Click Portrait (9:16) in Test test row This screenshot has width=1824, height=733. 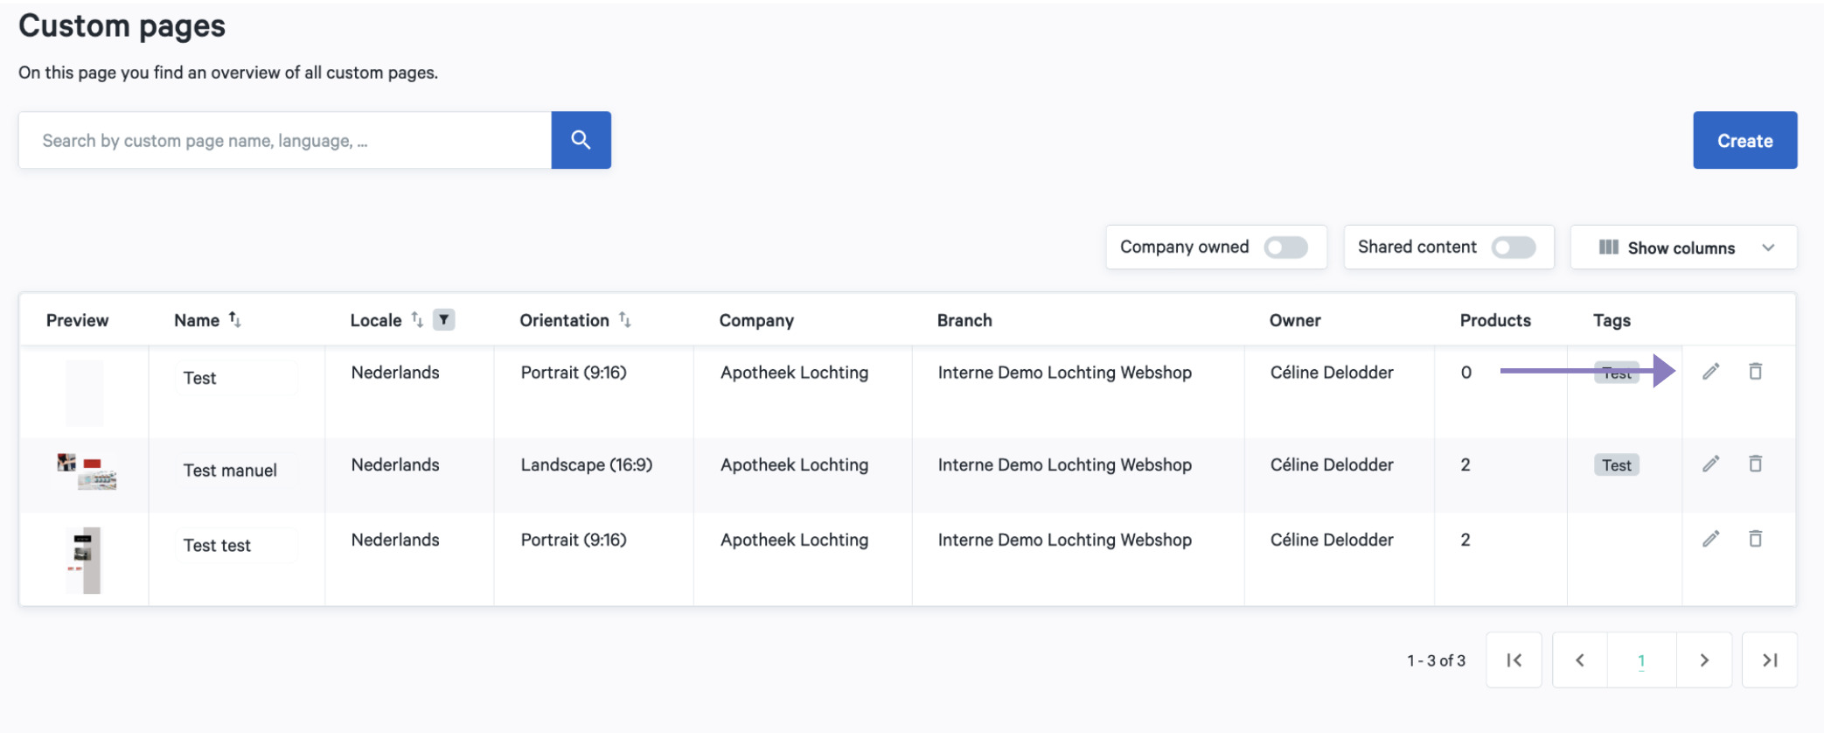pyautogui.click(x=574, y=540)
